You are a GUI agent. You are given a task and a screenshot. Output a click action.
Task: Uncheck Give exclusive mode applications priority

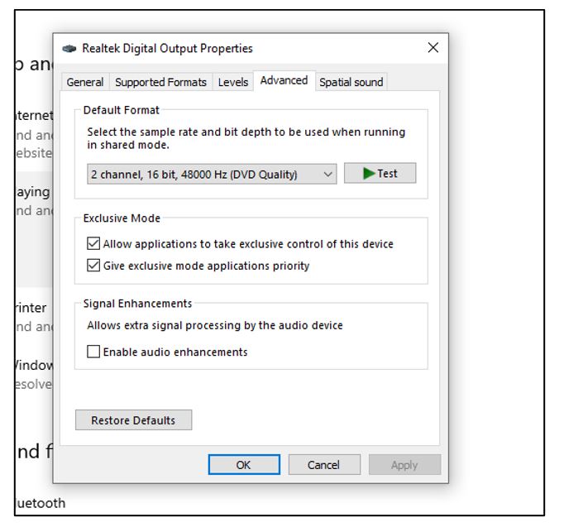(93, 266)
